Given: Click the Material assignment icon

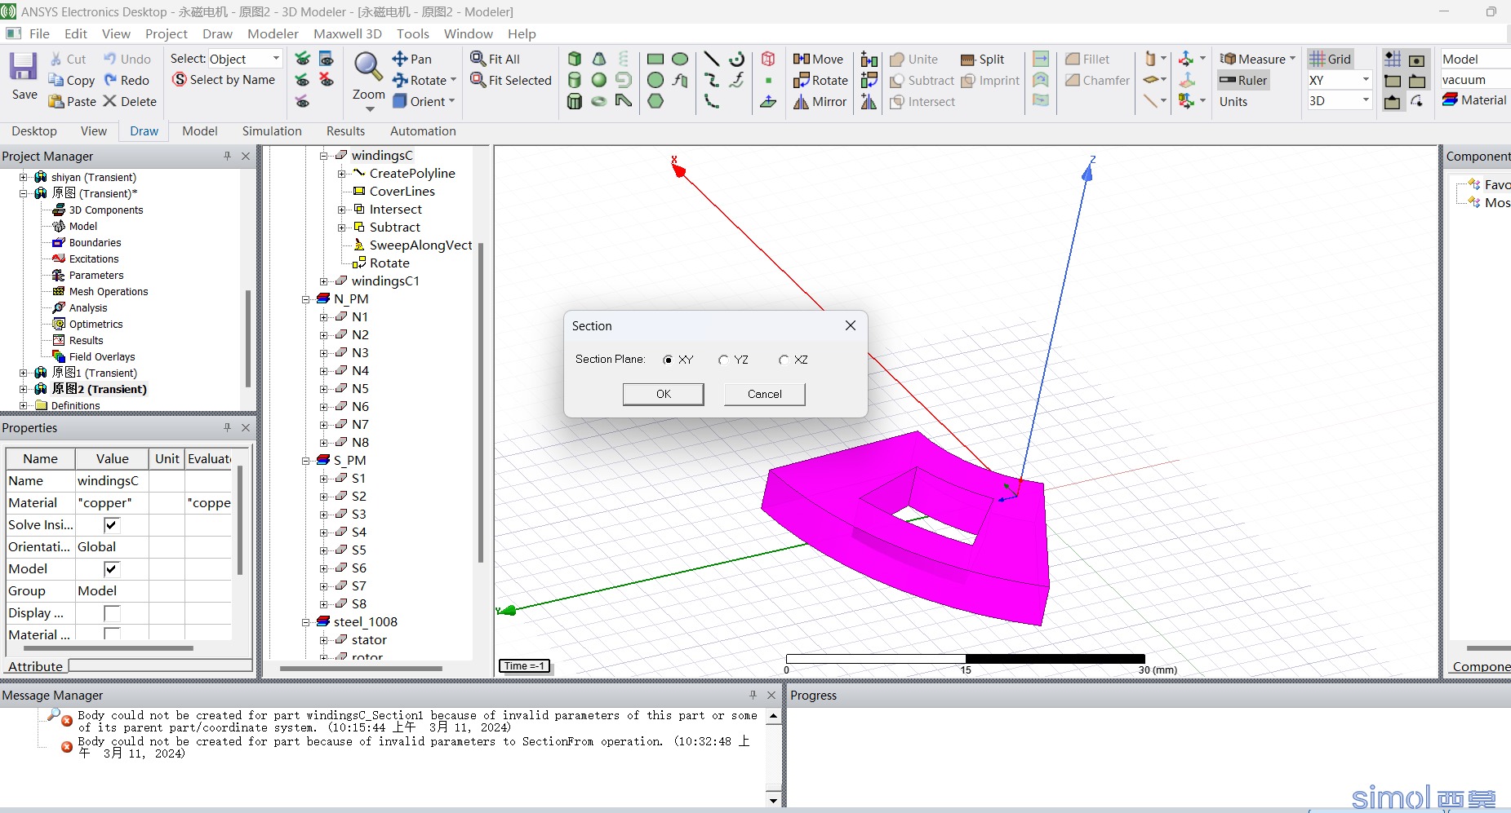Looking at the screenshot, I should click(x=1451, y=99).
